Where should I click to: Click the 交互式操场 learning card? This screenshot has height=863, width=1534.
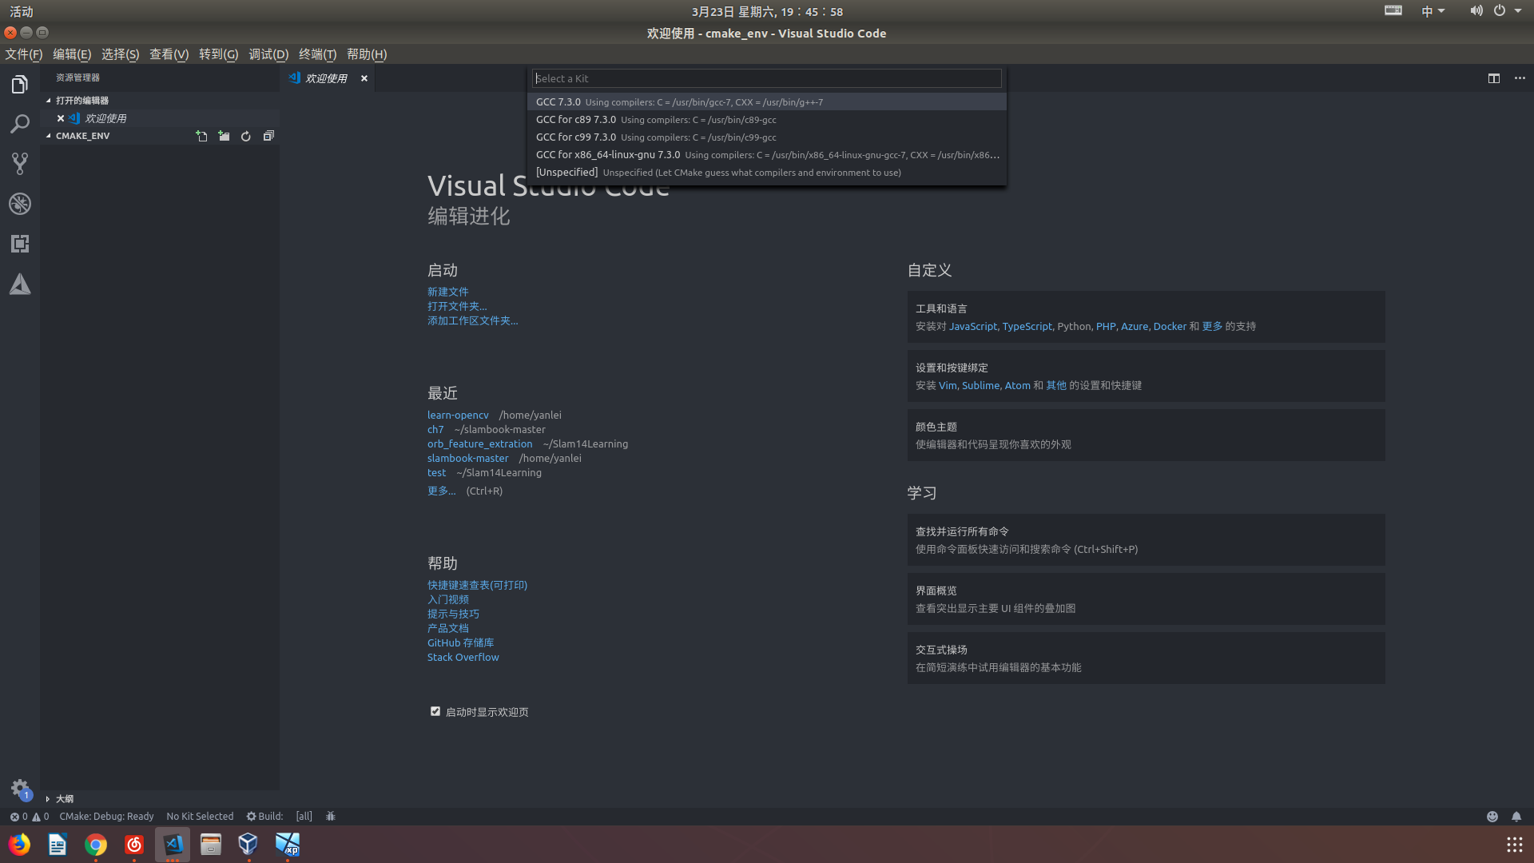pos(1146,658)
